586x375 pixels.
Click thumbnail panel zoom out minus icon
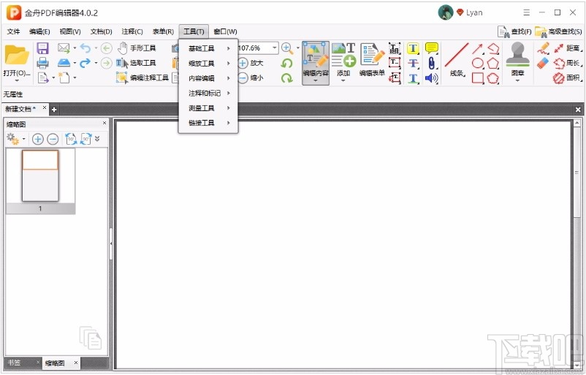53,139
